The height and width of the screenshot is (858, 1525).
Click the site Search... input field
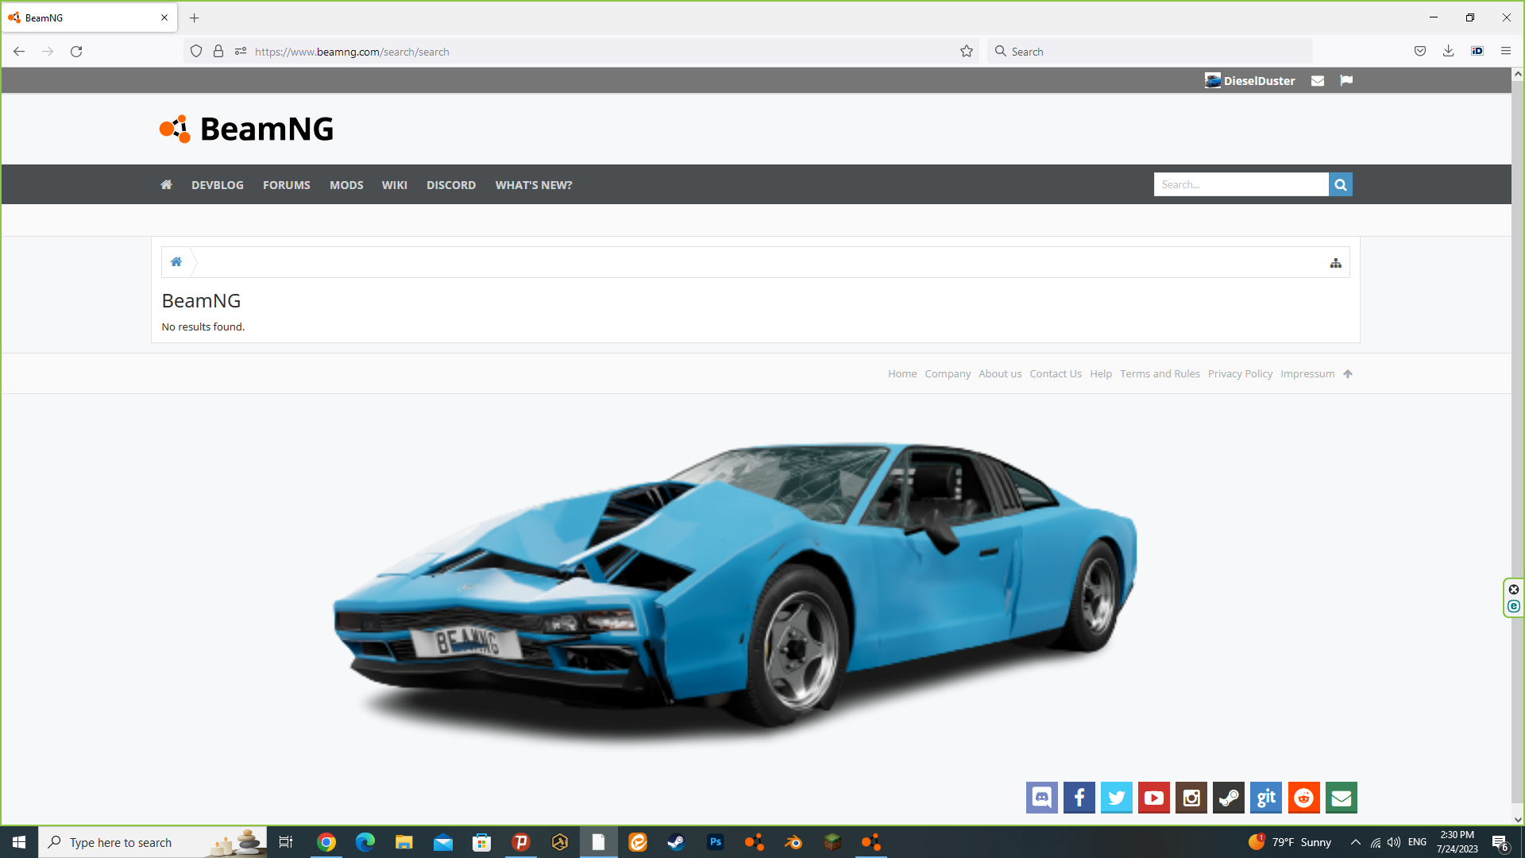(x=1241, y=184)
